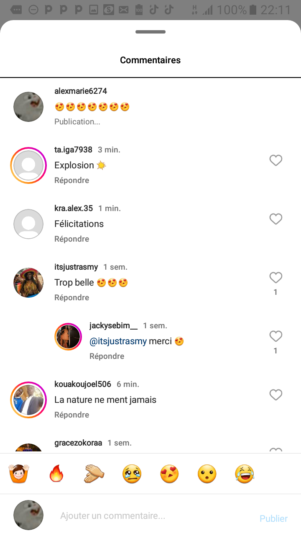
Task: Choose the heart-eyes emoji in quick bar
Action: pyautogui.click(x=169, y=474)
